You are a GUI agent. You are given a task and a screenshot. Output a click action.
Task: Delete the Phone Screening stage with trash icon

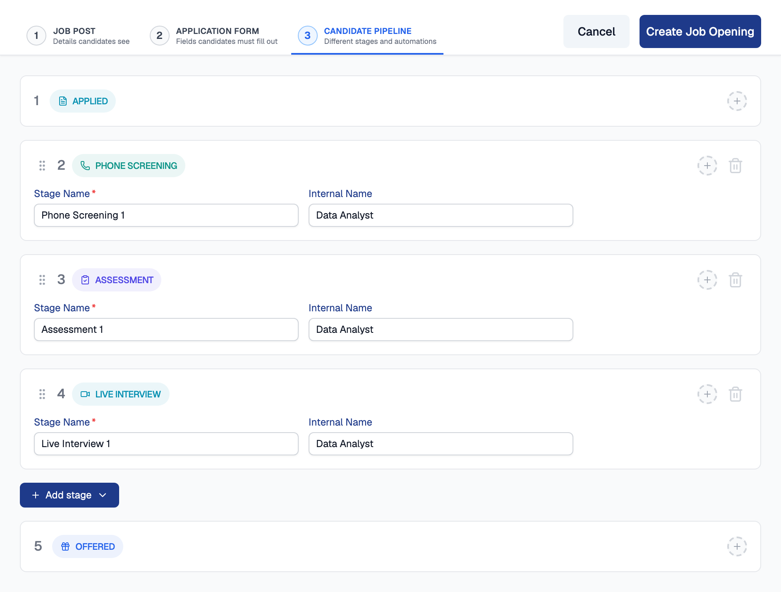pos(735,166)
